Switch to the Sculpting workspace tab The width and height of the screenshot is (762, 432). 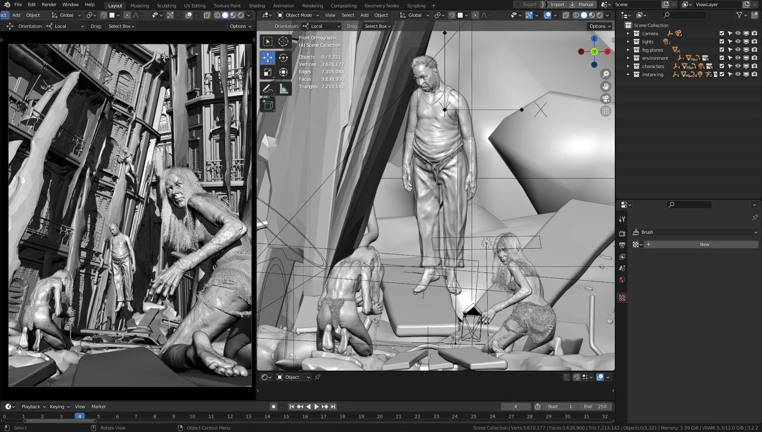tap(166, 5)
